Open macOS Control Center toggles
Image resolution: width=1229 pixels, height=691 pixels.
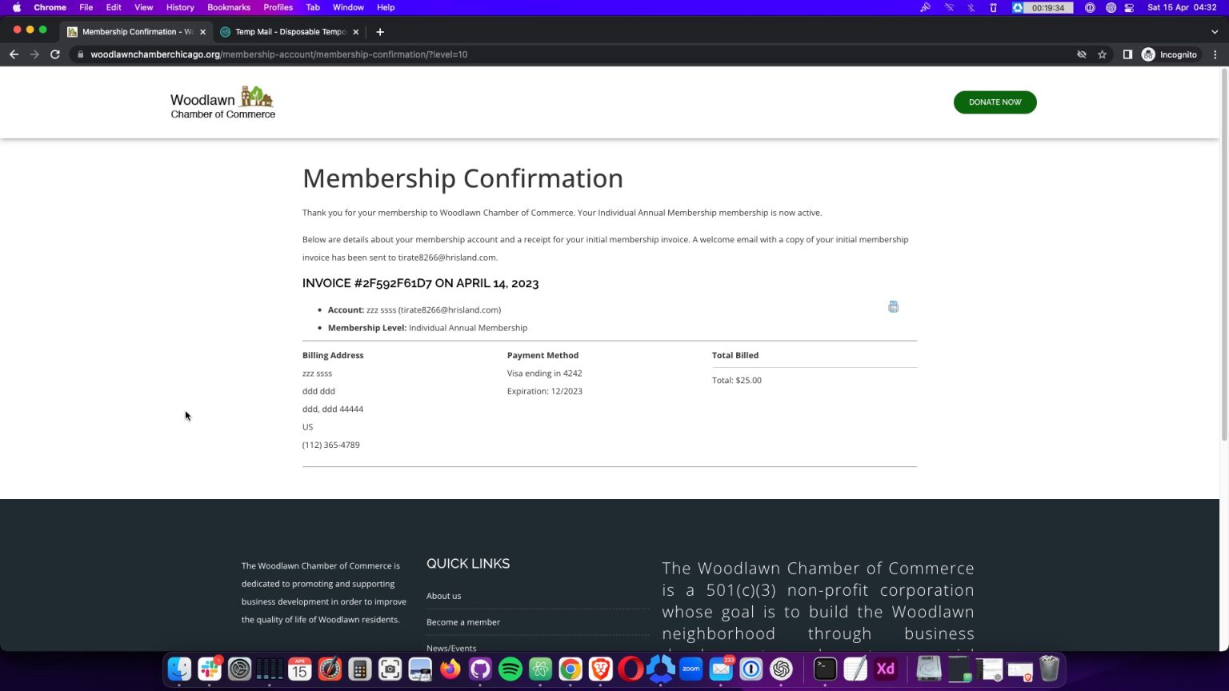click(1129, 7)
